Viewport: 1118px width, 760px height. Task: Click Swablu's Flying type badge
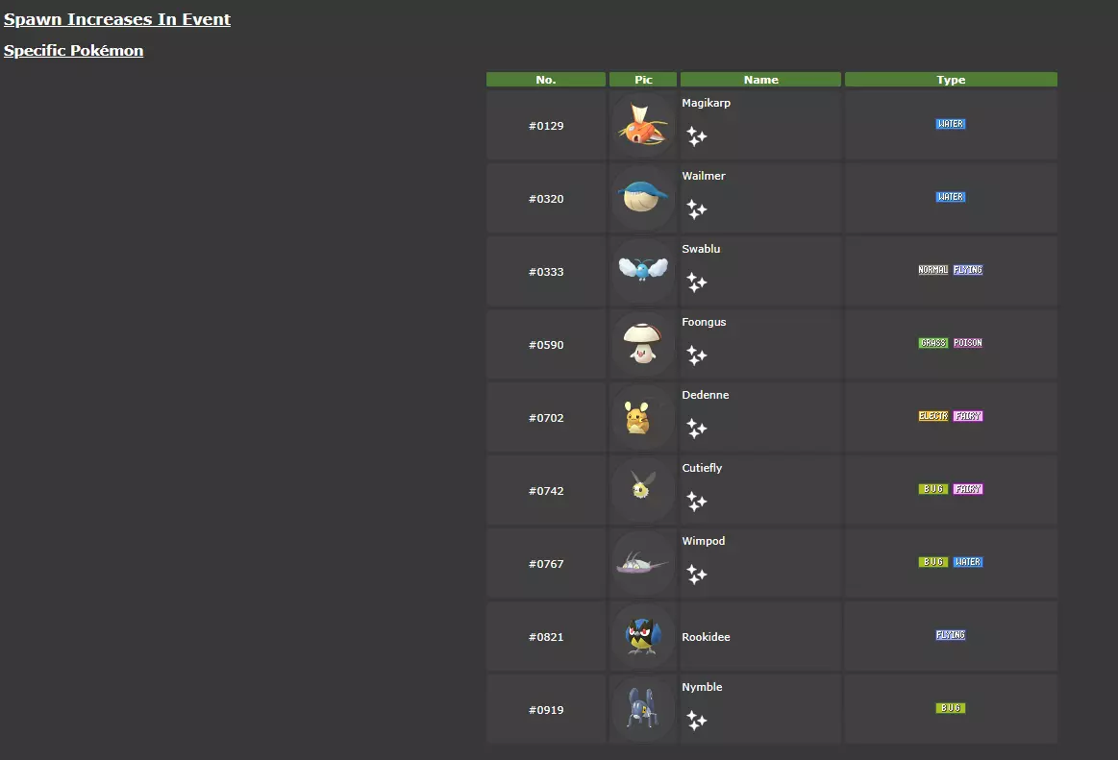click(x=968, y=270)
